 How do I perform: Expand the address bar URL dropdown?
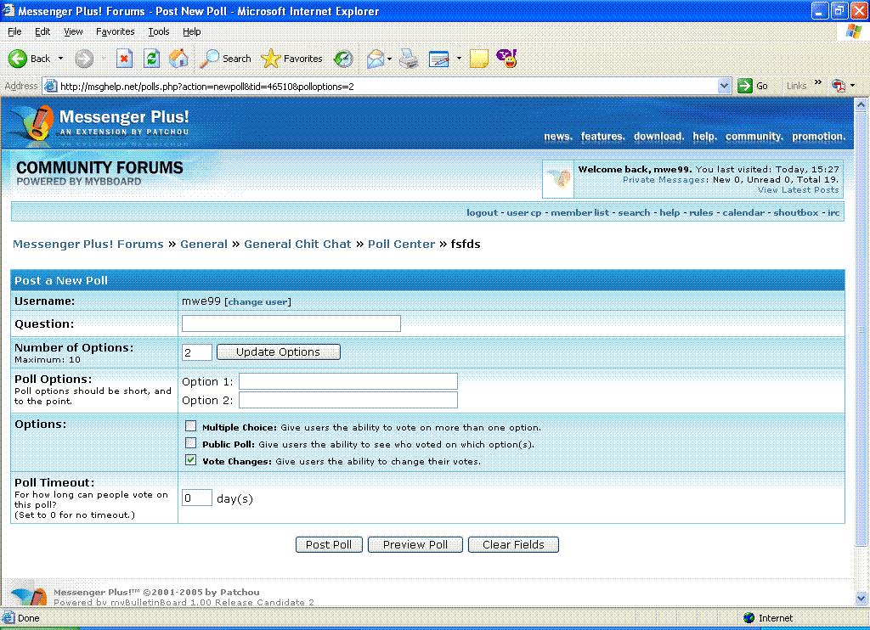pyautogui.click(x=724, y=86)
